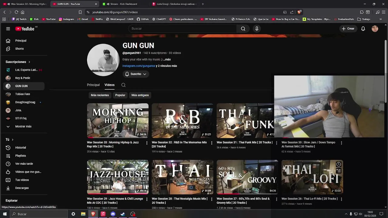The image size is (388, 218).
Task: Open the GitHub bookmark
Action: [x=143, y=19]
